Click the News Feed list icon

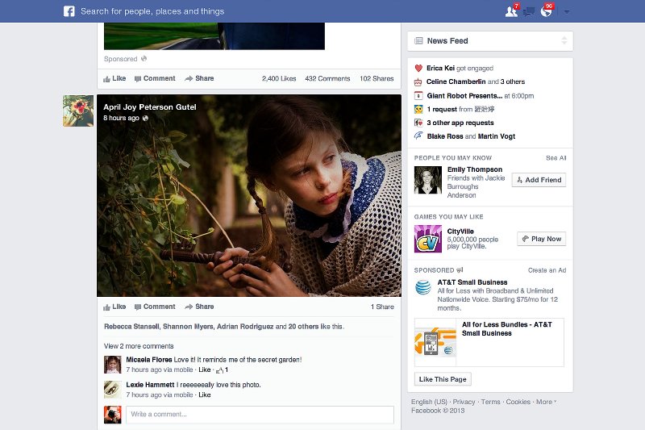tap(418, 40)
